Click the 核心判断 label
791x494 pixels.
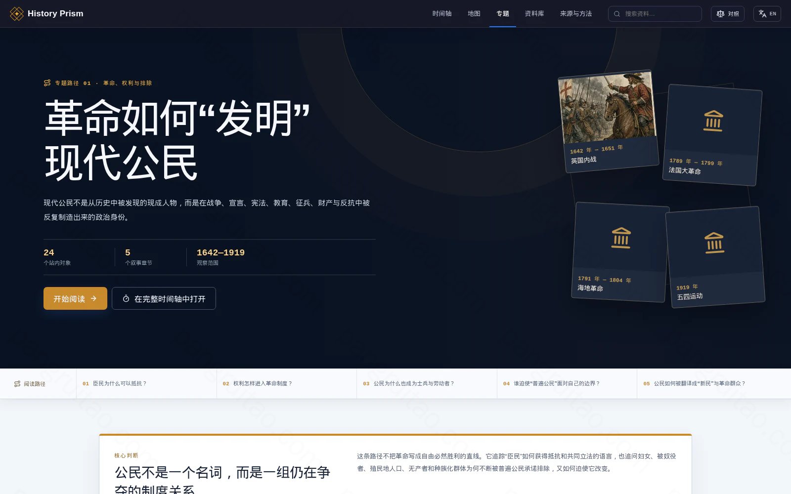point(126,455)
